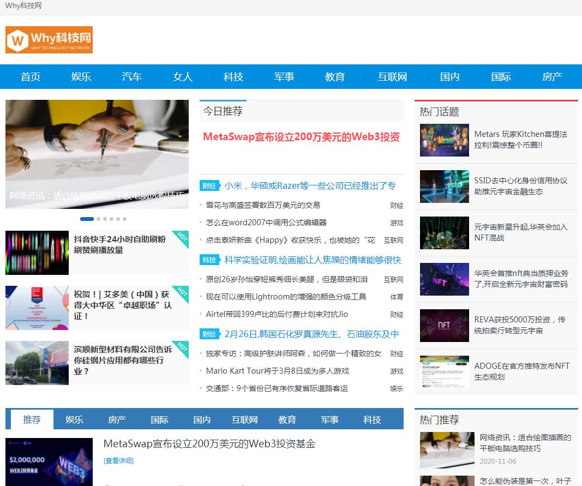Open 房产 in the top navigation bar
582x486 pixels.
553,76
